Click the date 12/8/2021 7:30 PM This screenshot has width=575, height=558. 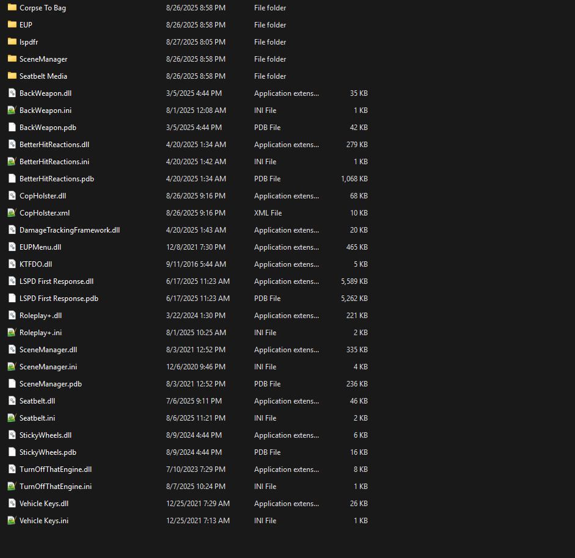click(x=196, y=247)
